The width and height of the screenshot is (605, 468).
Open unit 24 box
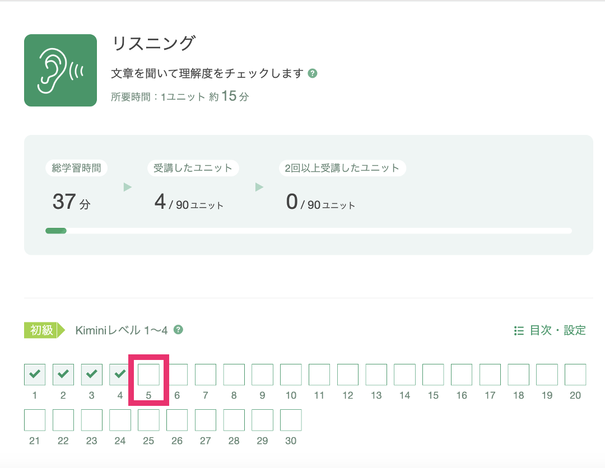[x=120, y=420]
